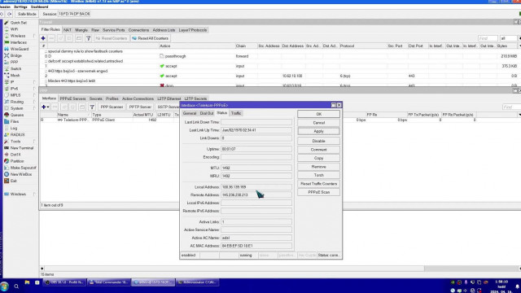Image resolution: width=521 pixels, height=293 pixels.
Task: Toggle the Safe Mode button
Action: pyautogui.click(x=27, y=14)
